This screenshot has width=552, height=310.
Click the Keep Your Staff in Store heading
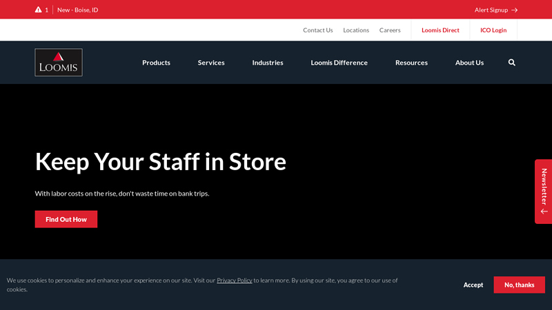pyautogui.click(x=161, y=162)
